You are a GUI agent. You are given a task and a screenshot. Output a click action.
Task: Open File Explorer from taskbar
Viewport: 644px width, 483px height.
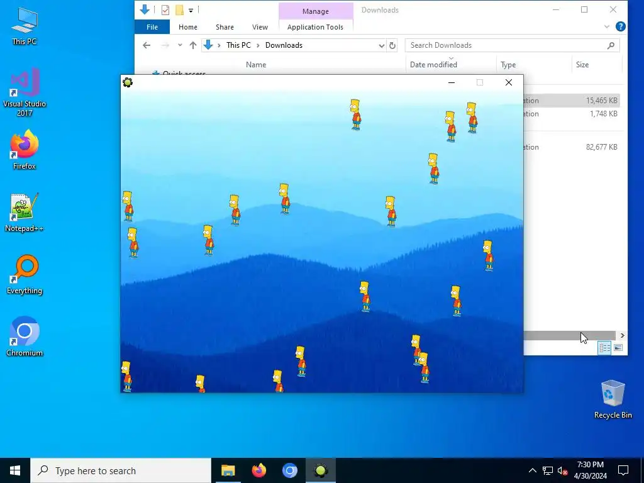pyautogui.click(x=228, y=470)
